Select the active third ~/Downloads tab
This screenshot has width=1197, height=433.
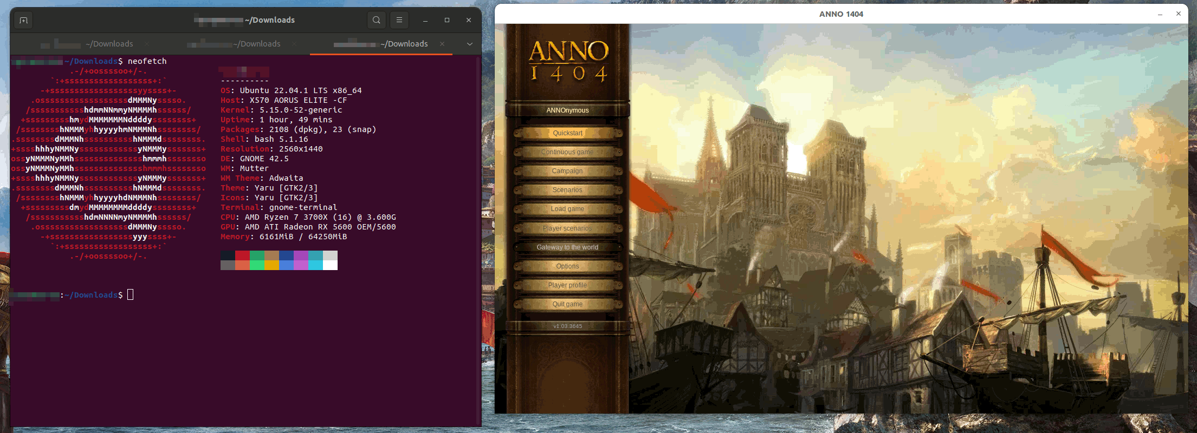click(381, 44)
